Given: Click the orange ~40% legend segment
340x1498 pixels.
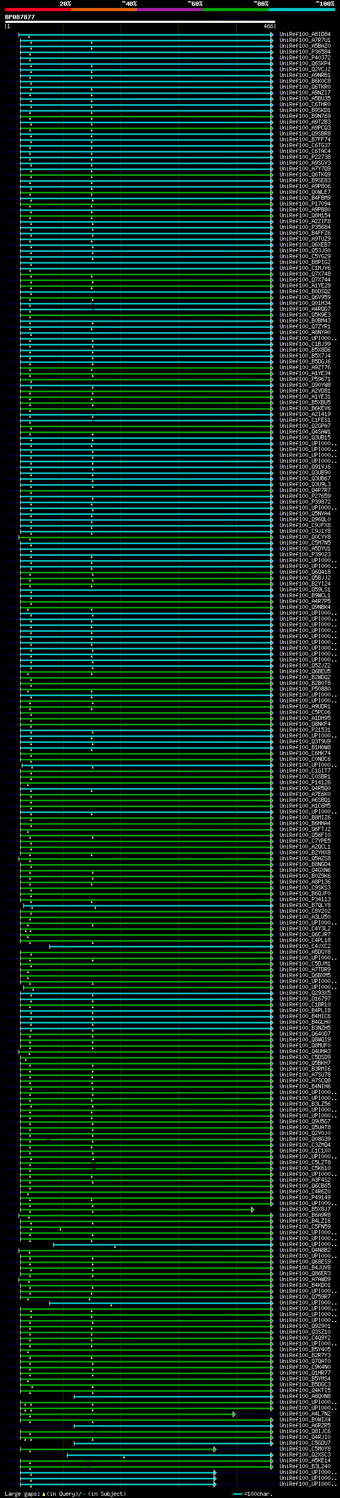Looking at the screenshot, I should click(x=104, y=10).
